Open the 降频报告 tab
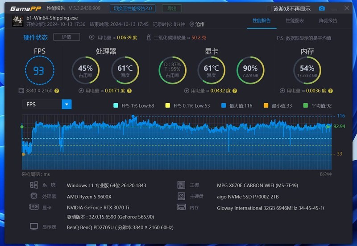357x246 pixels. coord(328,20)
